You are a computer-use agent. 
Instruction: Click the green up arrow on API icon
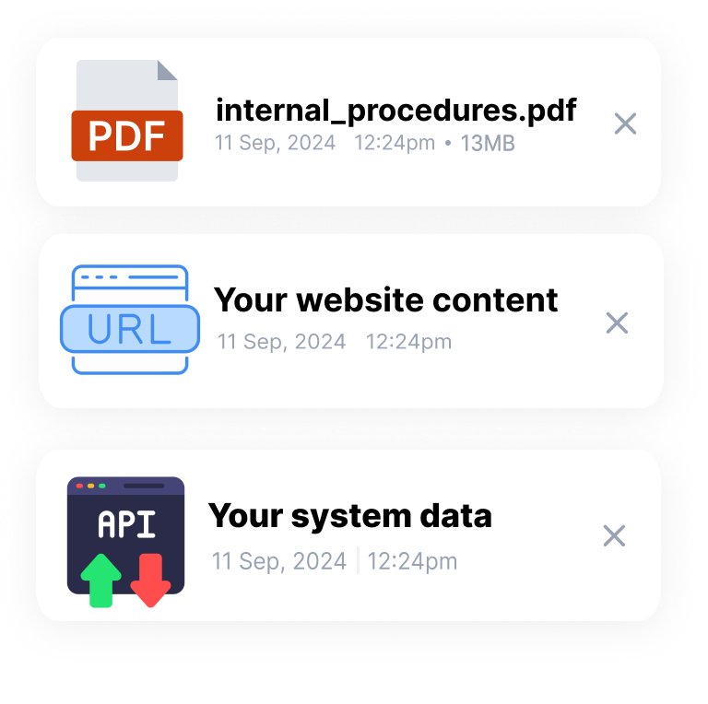tap(100, 581)
